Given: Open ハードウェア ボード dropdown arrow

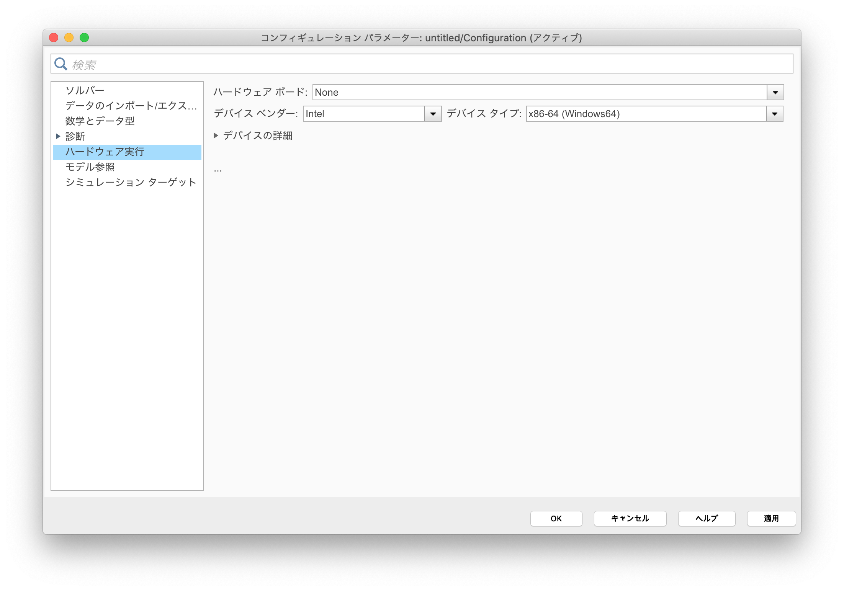Looking at the screenshot, I should pos(775,92).
